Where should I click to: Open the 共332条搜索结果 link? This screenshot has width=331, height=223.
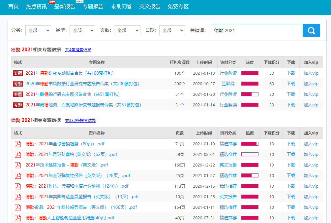click(x=80, y=120)
